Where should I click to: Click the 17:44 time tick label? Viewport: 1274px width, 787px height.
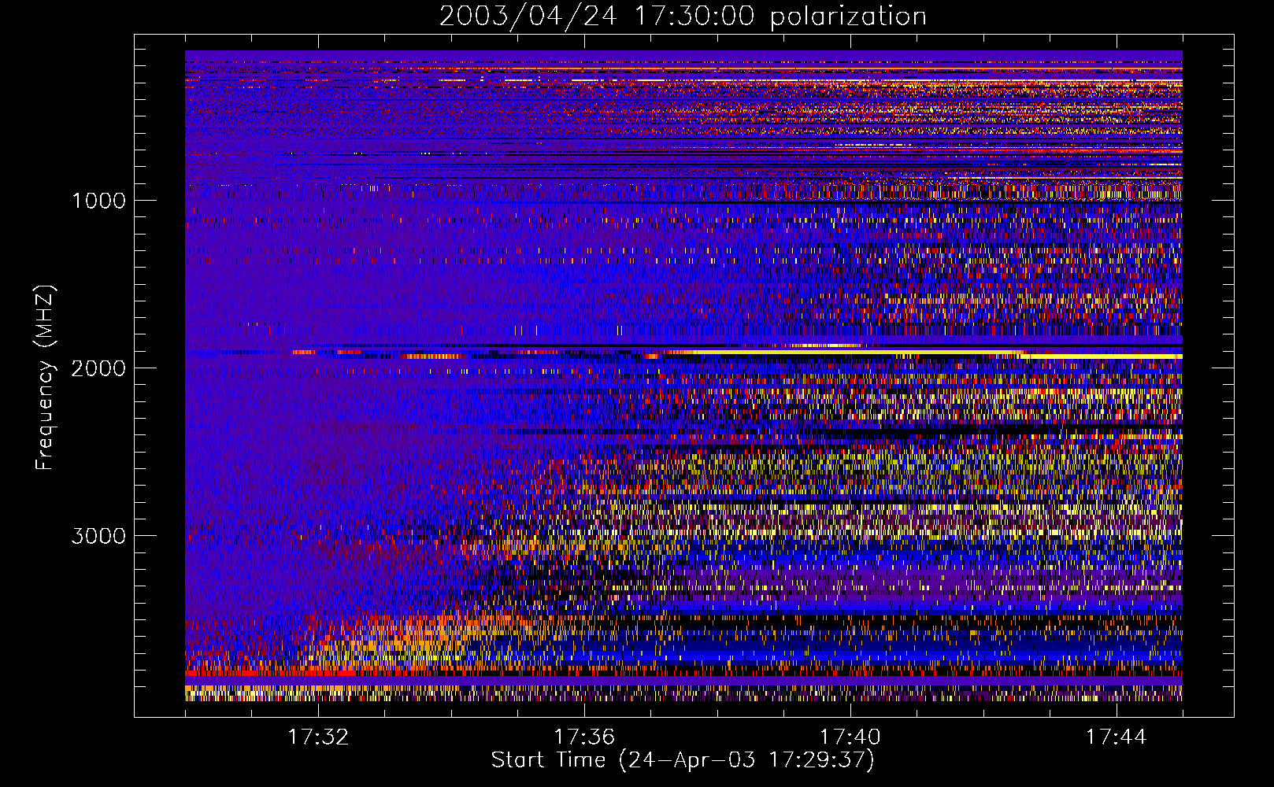click(x=1117, y=737)
